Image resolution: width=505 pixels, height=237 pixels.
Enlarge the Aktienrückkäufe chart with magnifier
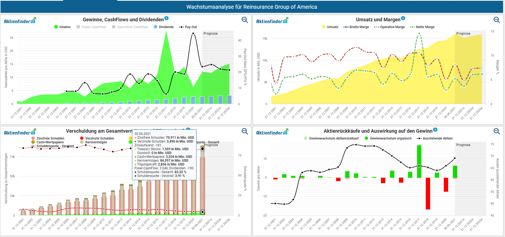click(x=497, y=131)
